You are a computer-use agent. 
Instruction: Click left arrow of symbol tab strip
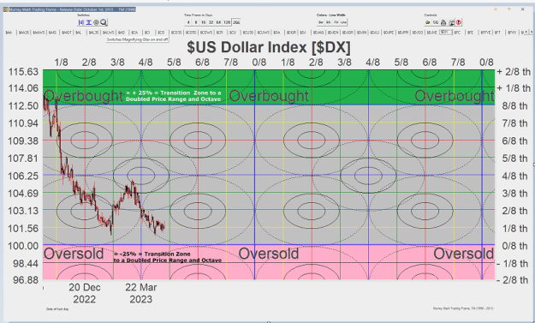526,32
